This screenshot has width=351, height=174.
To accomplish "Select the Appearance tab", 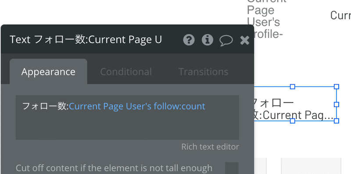I will click(x=48, y=71).
